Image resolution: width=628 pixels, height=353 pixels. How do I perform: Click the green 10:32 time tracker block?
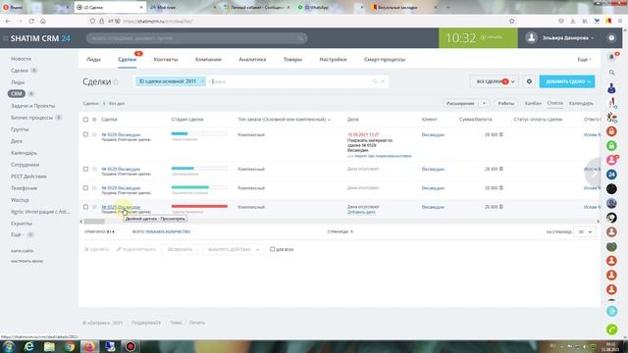[x=478, y=38]
